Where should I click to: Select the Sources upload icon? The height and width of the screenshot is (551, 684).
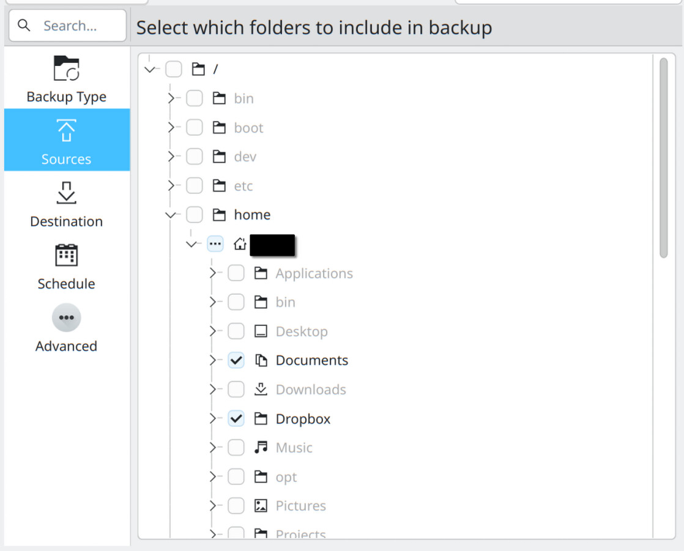point(66,131)
